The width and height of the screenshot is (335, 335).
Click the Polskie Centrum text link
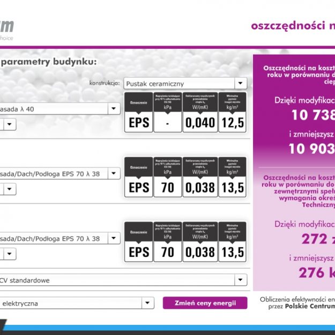[310, 307]
